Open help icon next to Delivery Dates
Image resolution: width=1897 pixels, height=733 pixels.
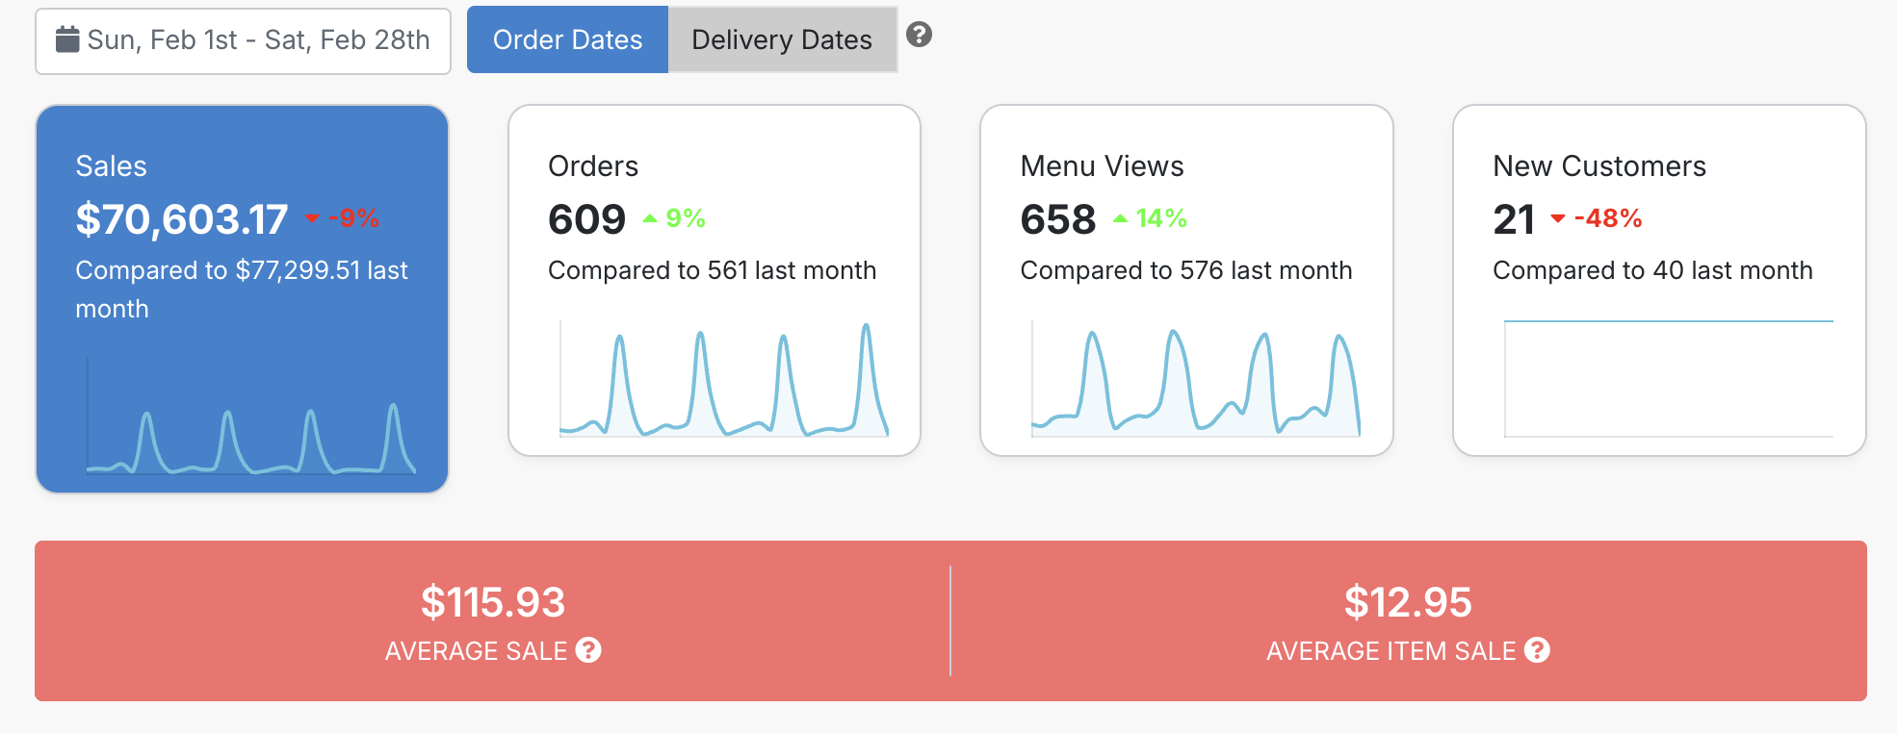pos(920,35)
